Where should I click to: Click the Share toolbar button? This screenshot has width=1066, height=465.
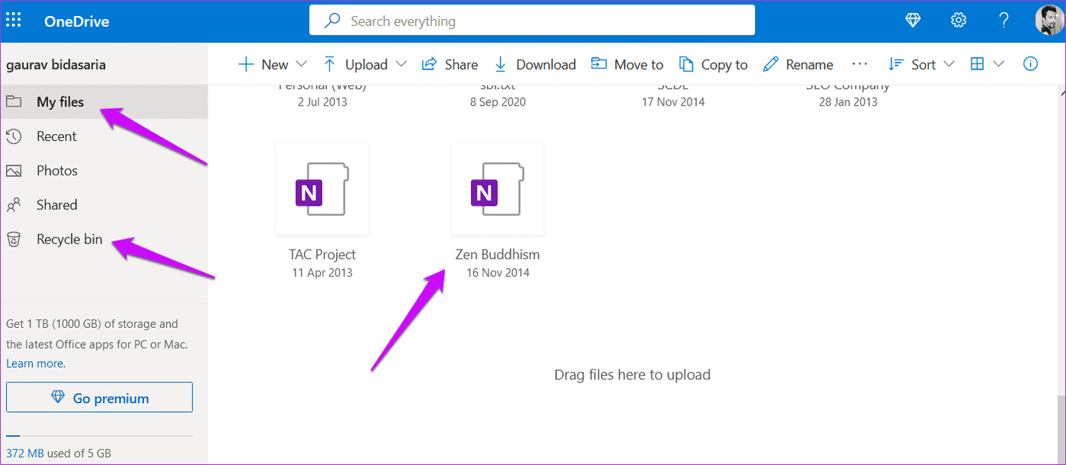(450, 64)
